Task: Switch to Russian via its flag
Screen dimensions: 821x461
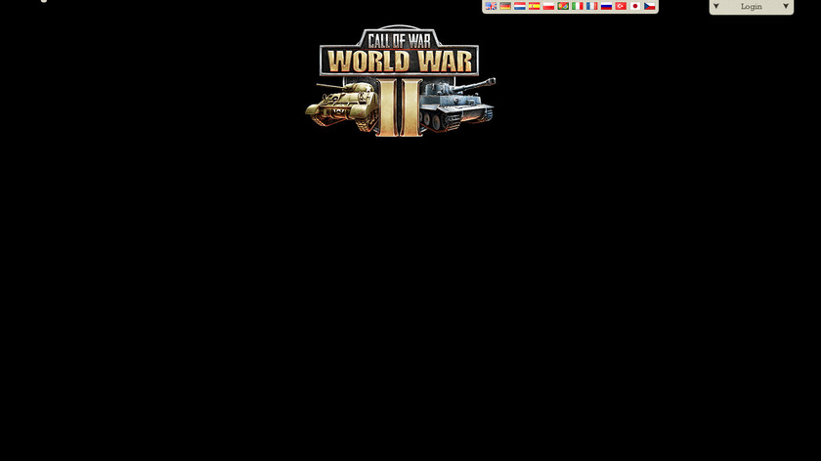Action: pyautogui.click(x=606, y=6)
